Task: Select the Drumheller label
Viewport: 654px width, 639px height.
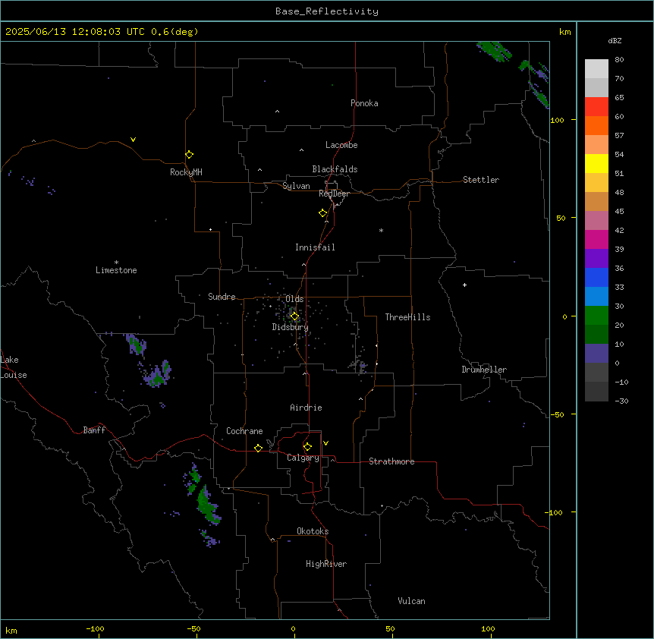Action: pos(484,370)
